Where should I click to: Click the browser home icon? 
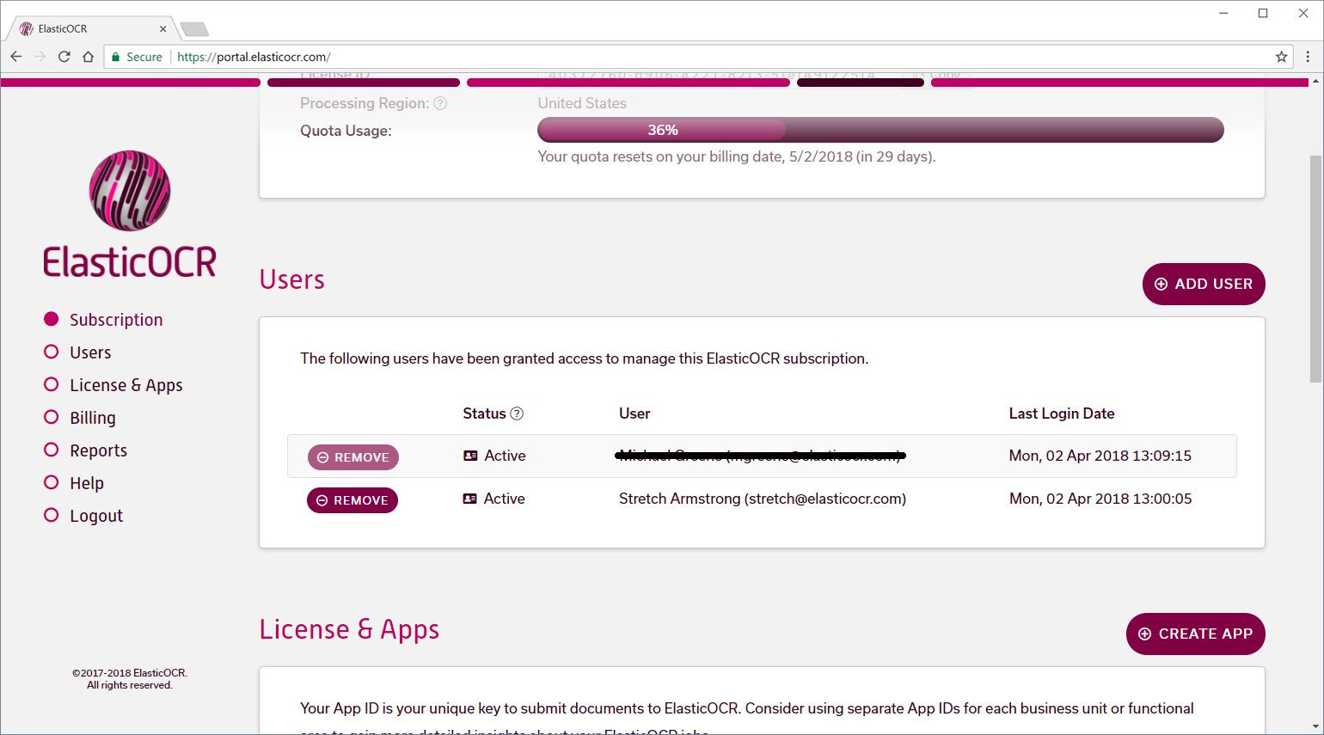point(88,57)
